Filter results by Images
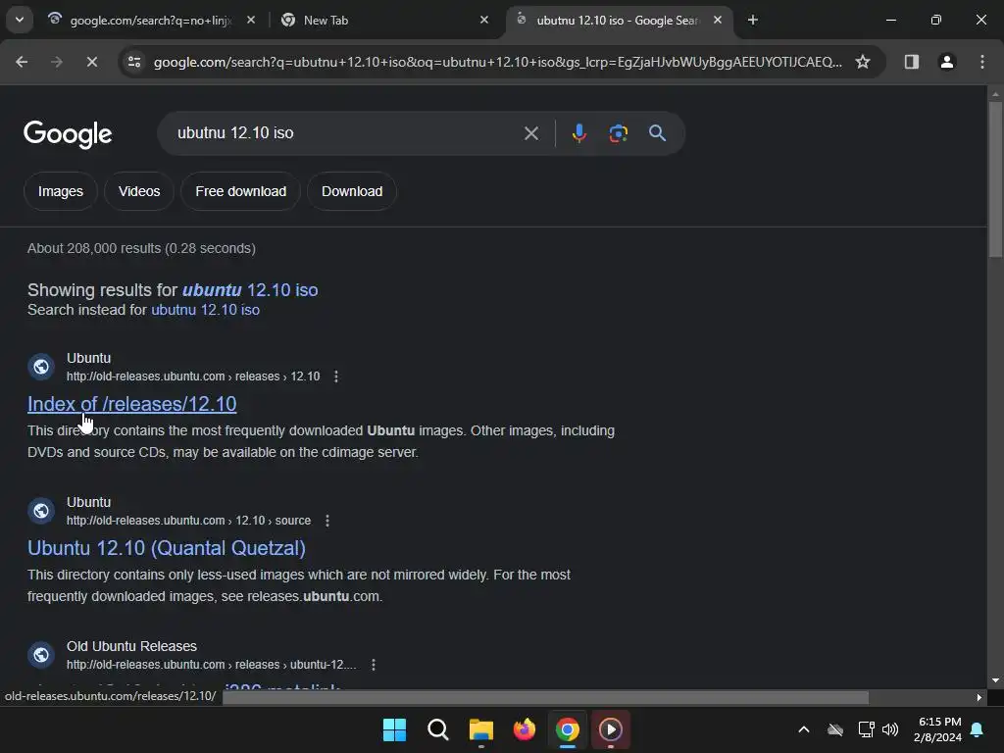This screenshot has height=753, width=1004. click(60, 191)
